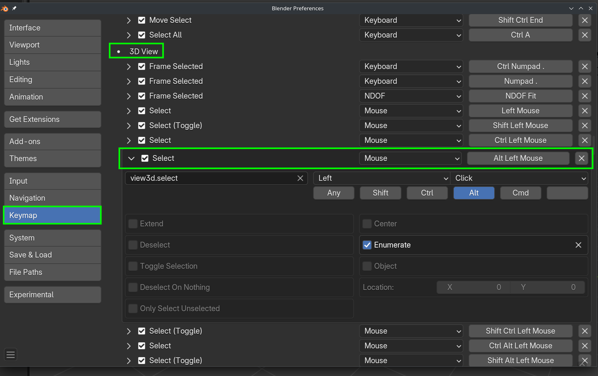This screenshot has height=376, width=598.
Task: Open the Interface preferences section
Action: click(x=52, y=28)
